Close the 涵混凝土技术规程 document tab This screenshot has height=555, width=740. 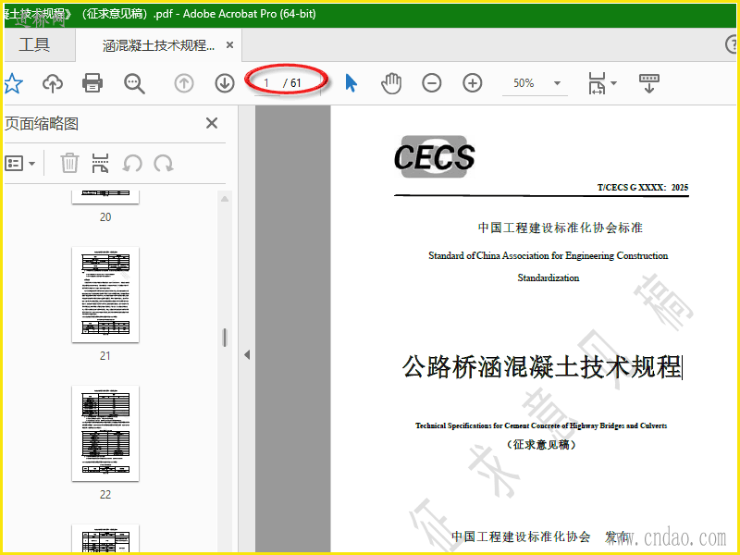[x=229, y=44]
